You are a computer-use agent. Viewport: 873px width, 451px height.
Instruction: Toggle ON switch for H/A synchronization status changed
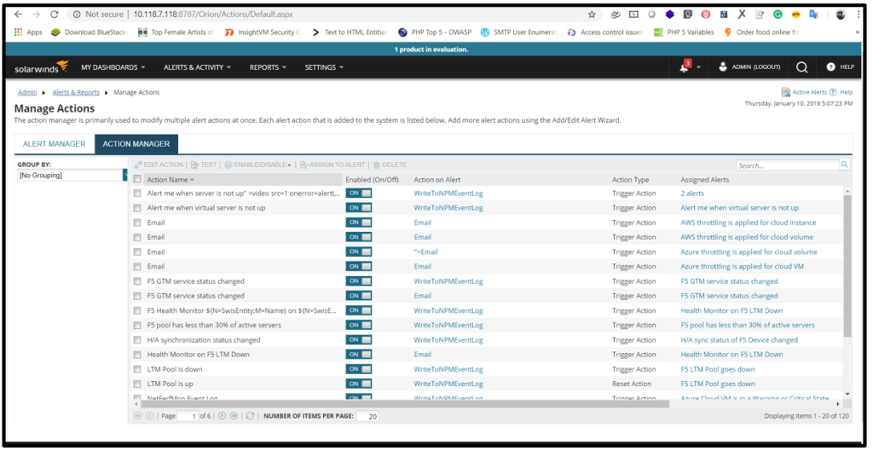click(x=359, y=339)
